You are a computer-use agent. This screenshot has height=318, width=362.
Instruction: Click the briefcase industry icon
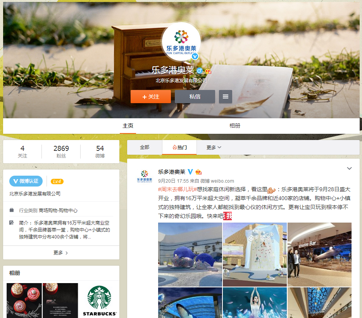click(x=12, y=210)
